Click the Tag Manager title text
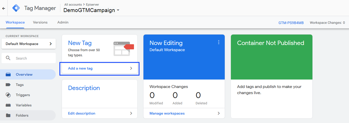The width and height of the screenshot is (349, 123). click(40, 8)
